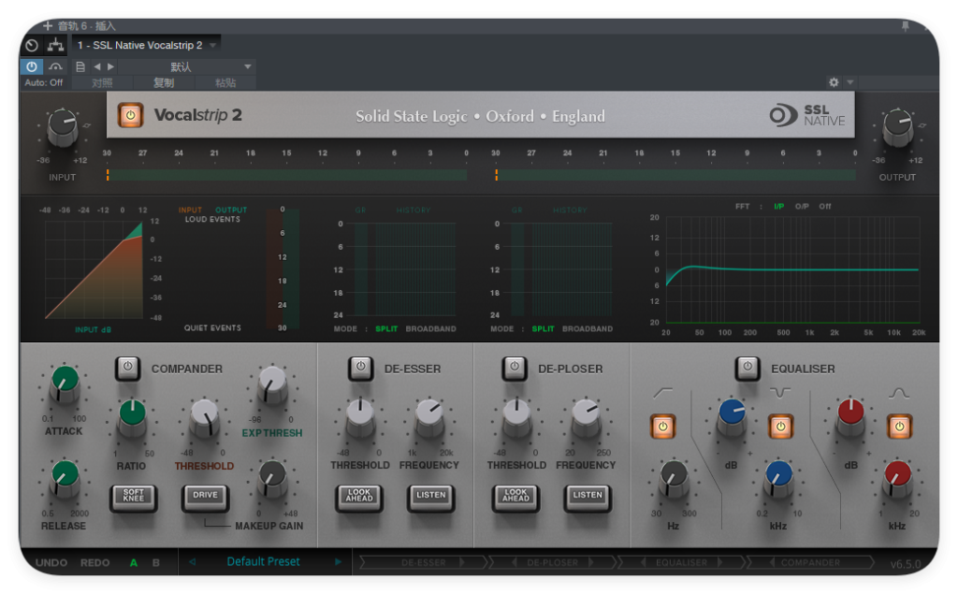Click Undo in the bottom bar
This screenshot has height=594, width=958.
point(51,563)
